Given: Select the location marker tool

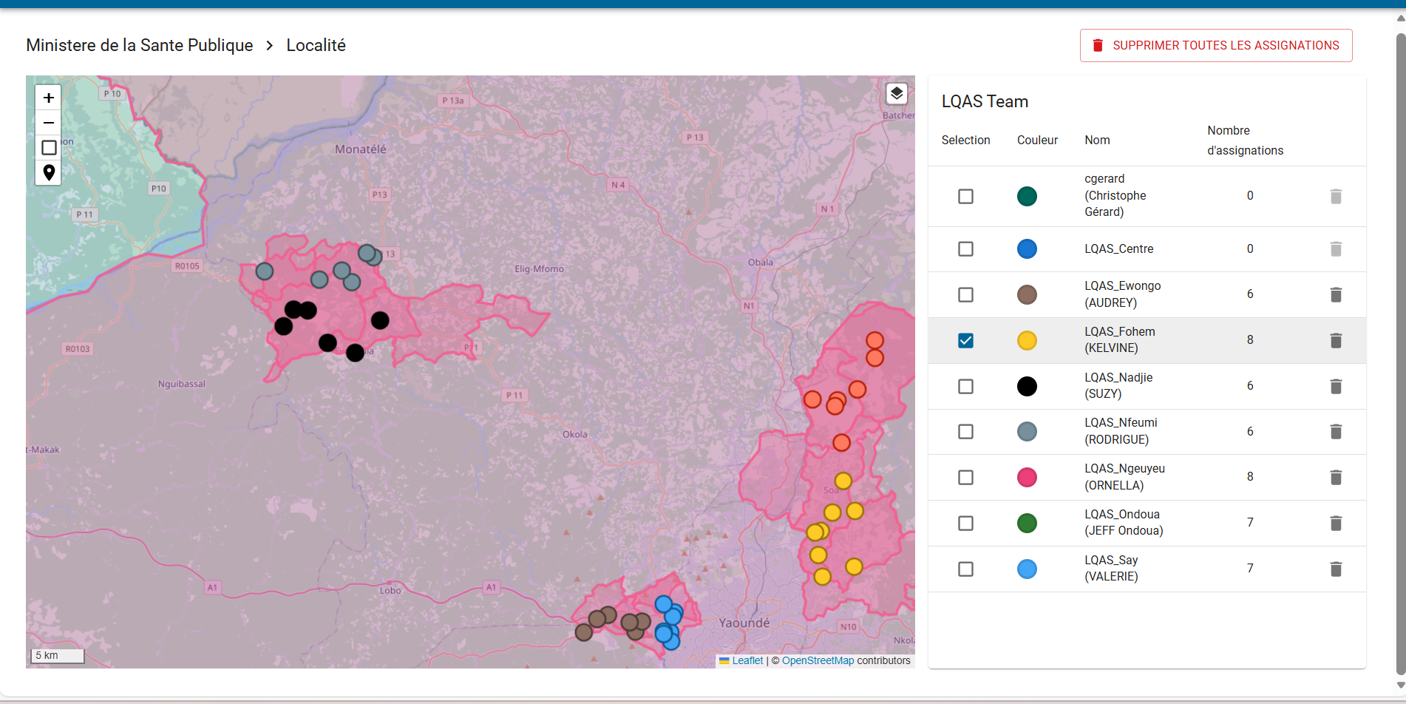Looking at the screenshot, I should coord(48,172).
